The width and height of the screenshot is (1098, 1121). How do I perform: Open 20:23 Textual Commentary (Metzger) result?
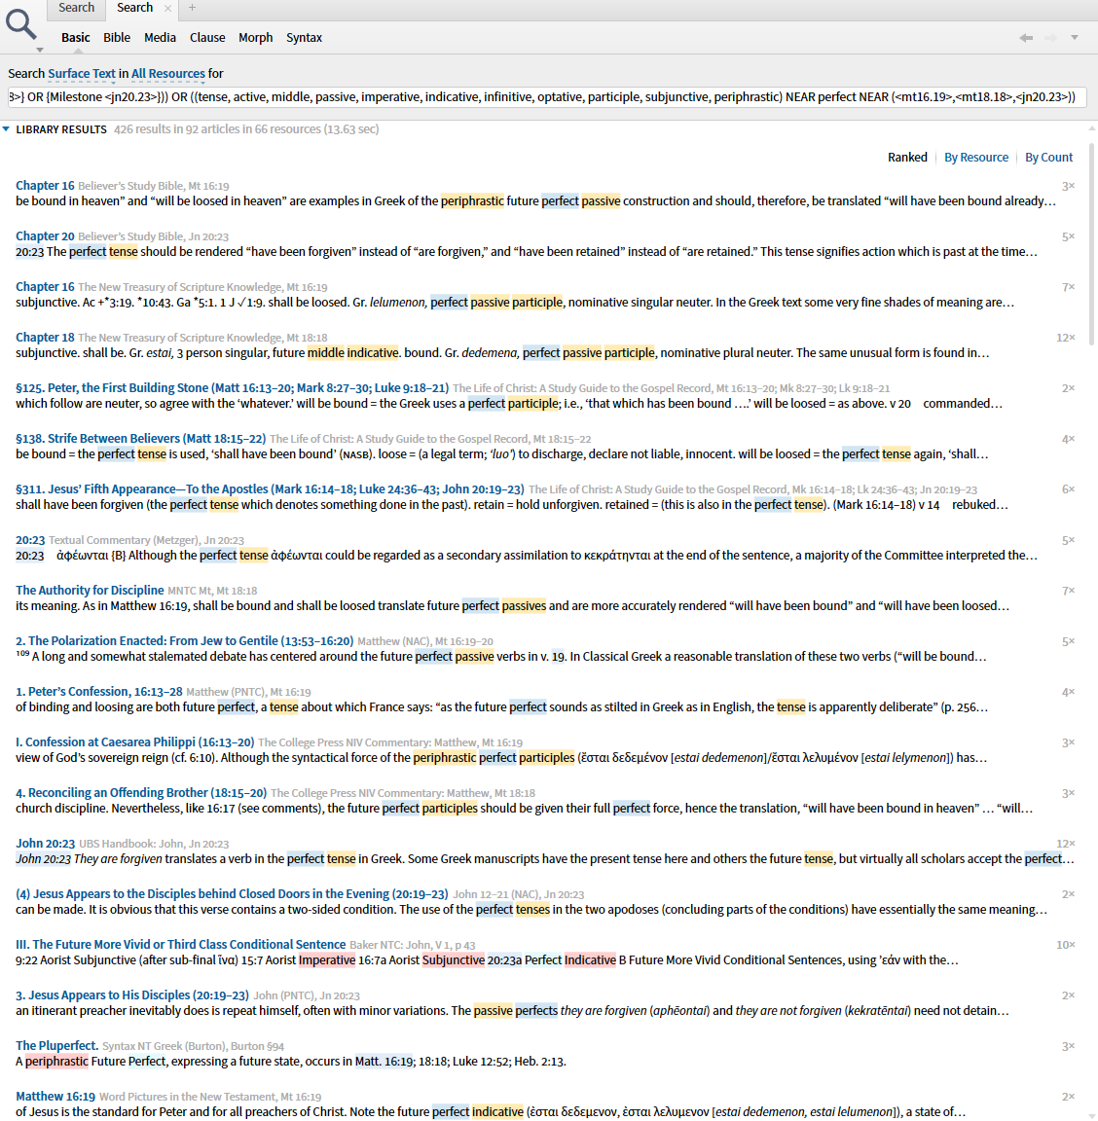pyautogui.click(x=30, y=540)
